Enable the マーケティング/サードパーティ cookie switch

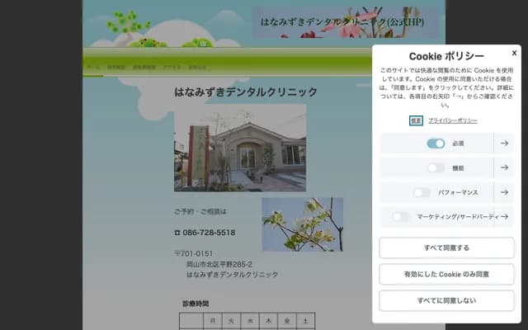tap(400, 216)
